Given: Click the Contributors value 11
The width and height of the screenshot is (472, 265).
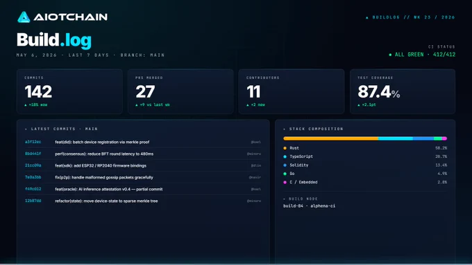Looking at the screenshot, I should (253, 91).
